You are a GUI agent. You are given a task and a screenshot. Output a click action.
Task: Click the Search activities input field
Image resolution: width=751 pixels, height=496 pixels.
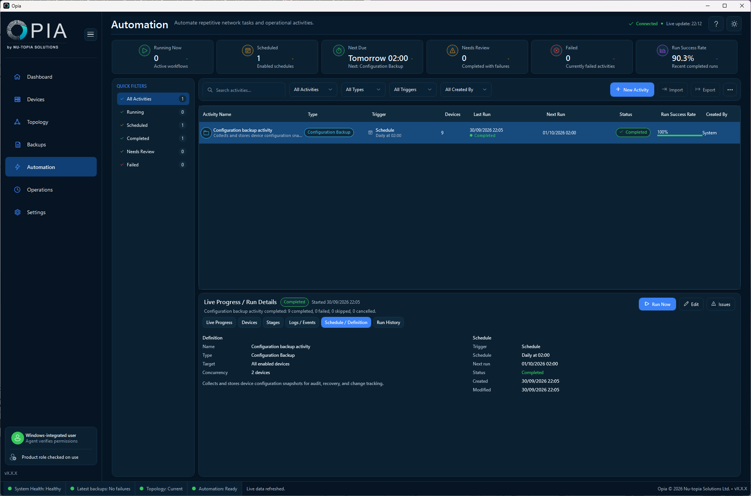[244, 90]
